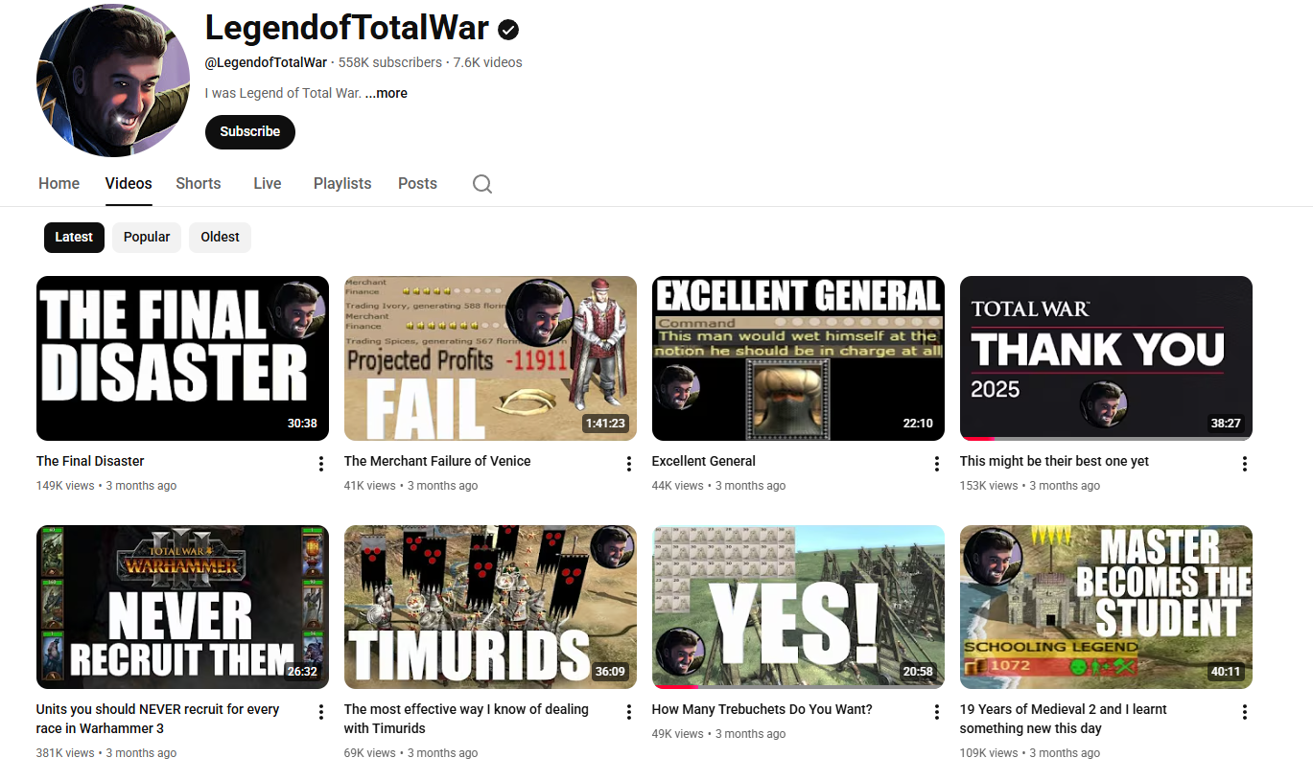Open This might be their best one yet title
Screen dimensions: 1313x781
1054,461
